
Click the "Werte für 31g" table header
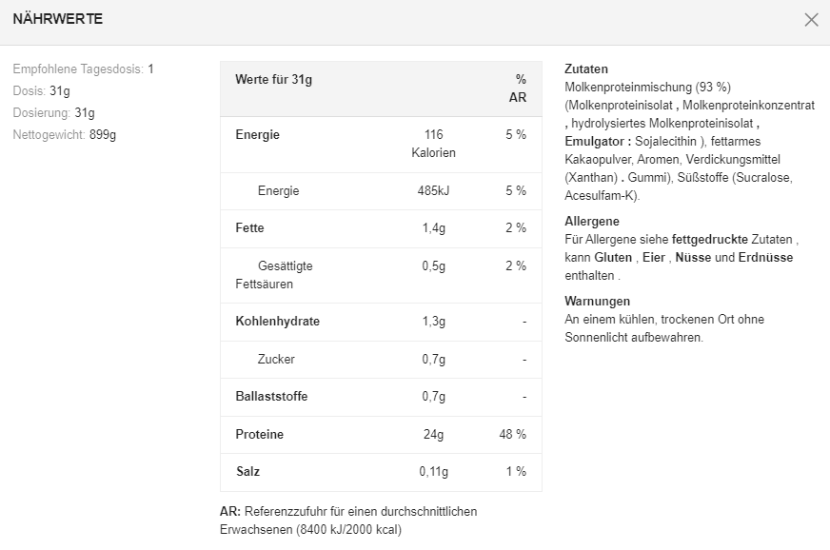point(274,80)
